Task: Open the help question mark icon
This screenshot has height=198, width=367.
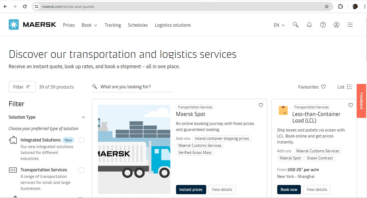Action: click(x=323, y=25)
